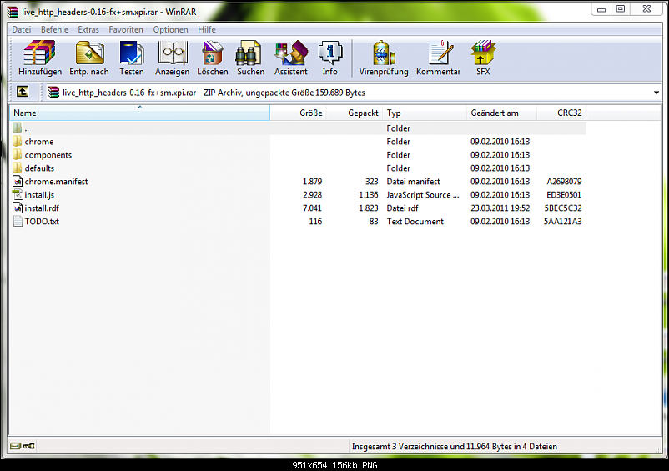The height and width of the screenshot is (471, 669).
Task: Click the install.js file icon
Action: pos(18,194)
